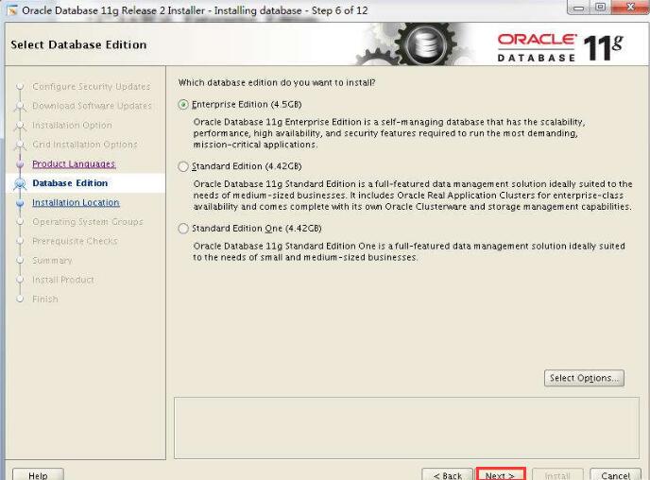This screenshot has width=650, height=480.
Task: Pick Standard Edition One radio option
Action: pos(183,229)
